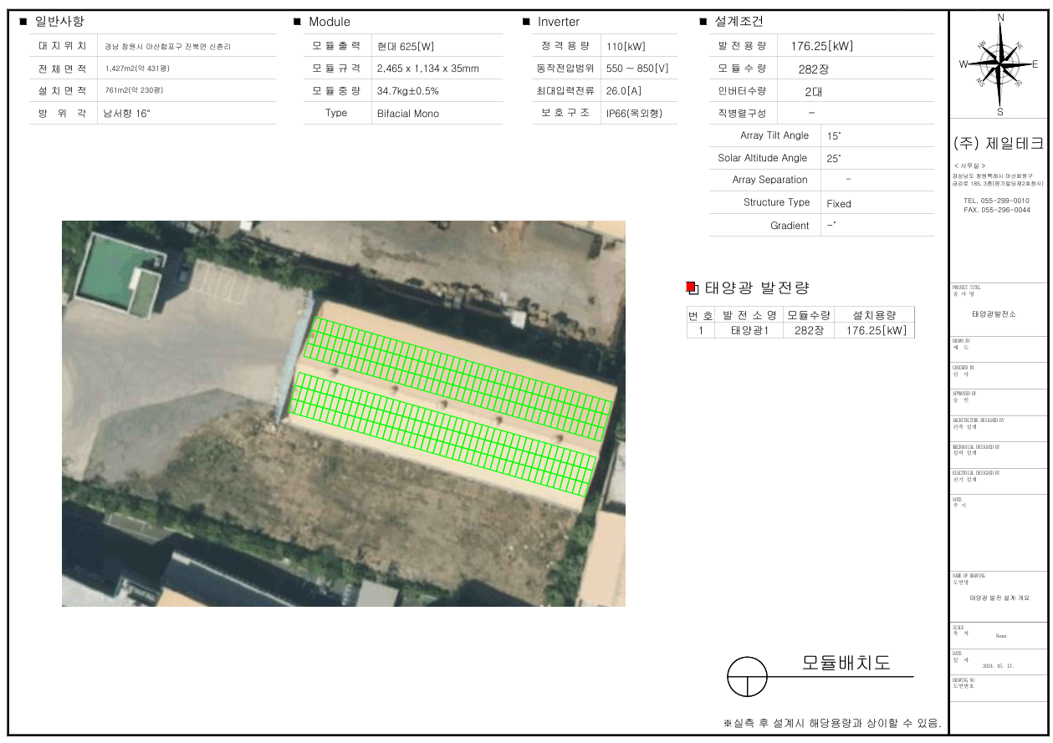Click the square bullet beside Module heading
Screen dimensions: 1053x743
[x=297, y=22]
